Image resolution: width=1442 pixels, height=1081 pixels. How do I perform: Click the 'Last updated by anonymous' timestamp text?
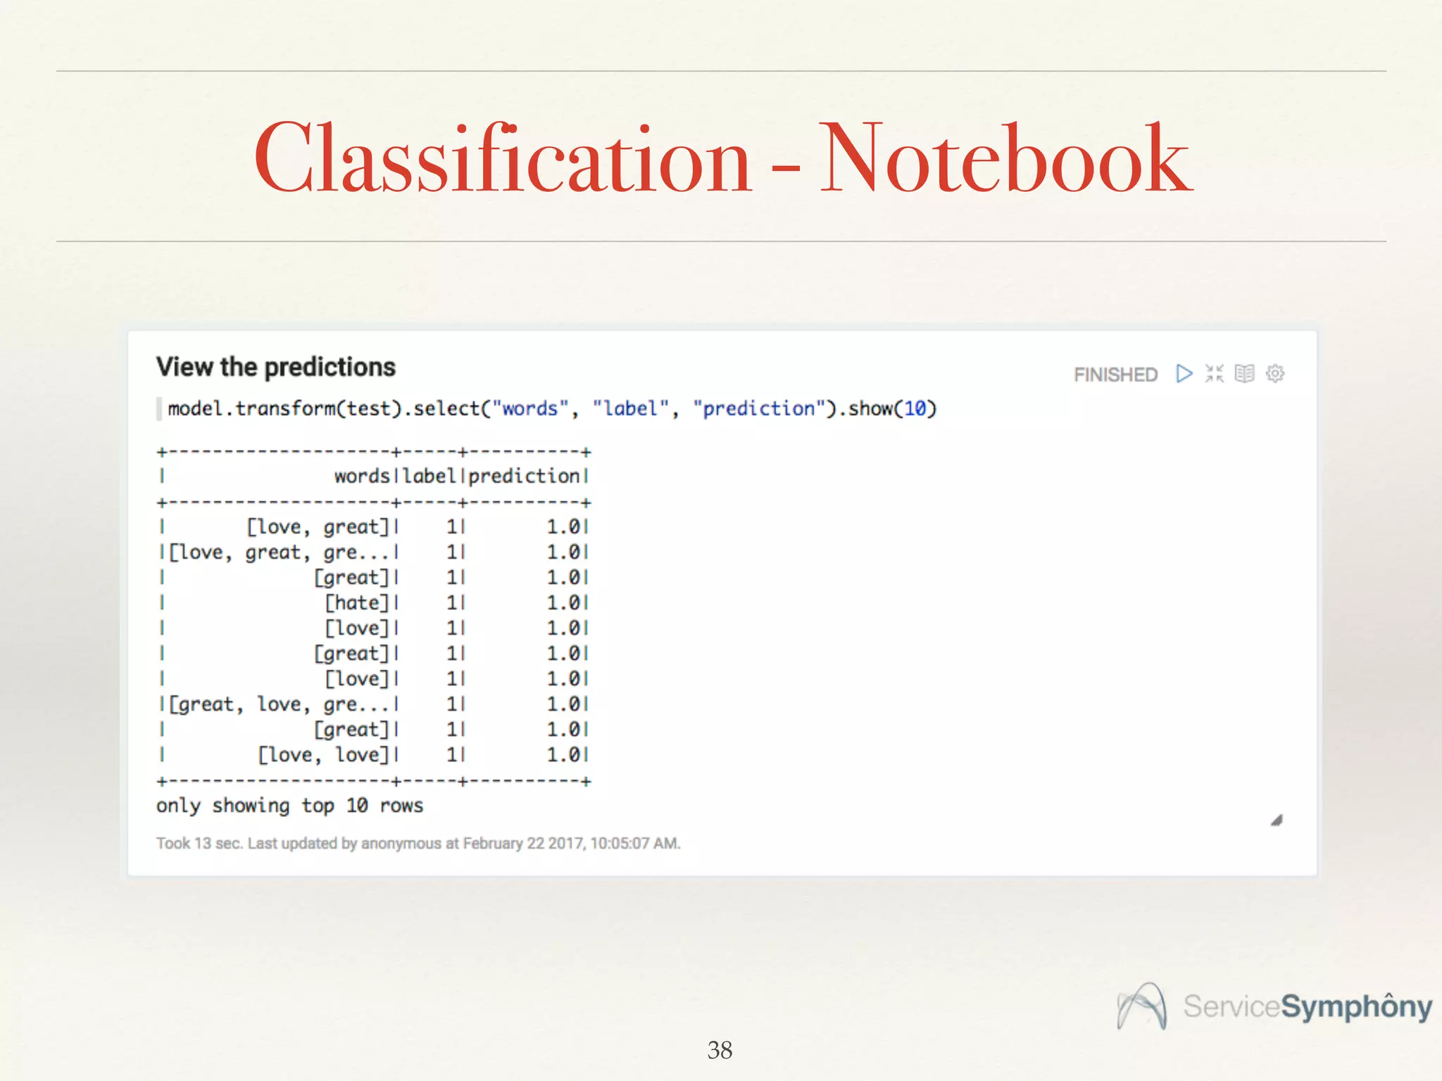pyautogui.click(x=418, y=843)
